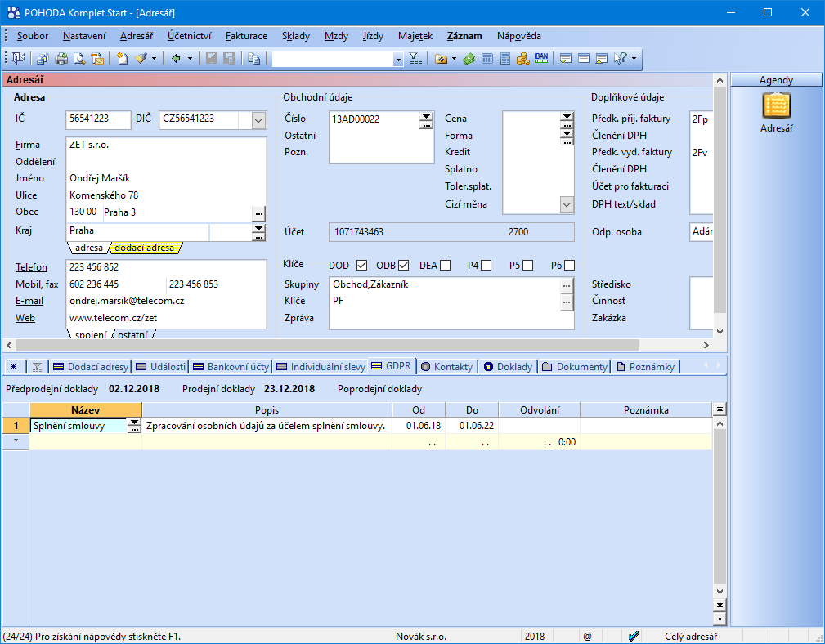Click the gold coins icon

click(x=522, y=58)
